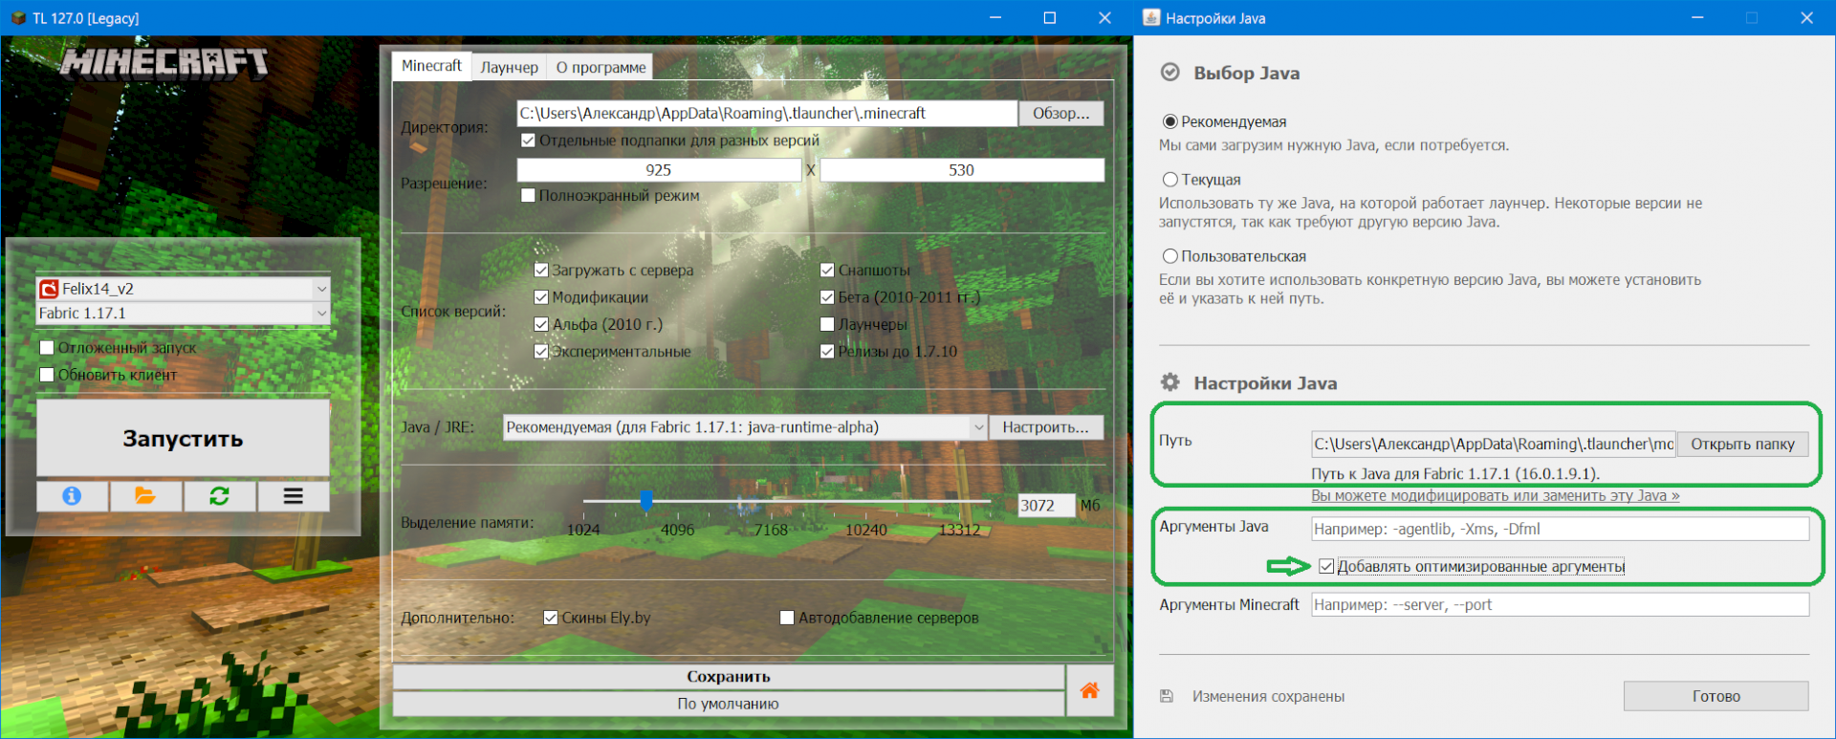Click the blue info icon under Запустить
The width and height of the screenshot is (1836, 739).
tap(72, 495)
